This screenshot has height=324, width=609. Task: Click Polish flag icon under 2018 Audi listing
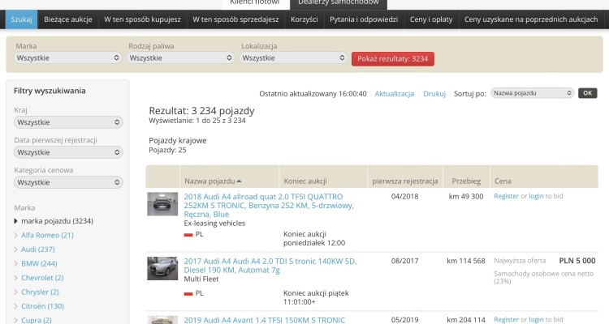[188, 234]
